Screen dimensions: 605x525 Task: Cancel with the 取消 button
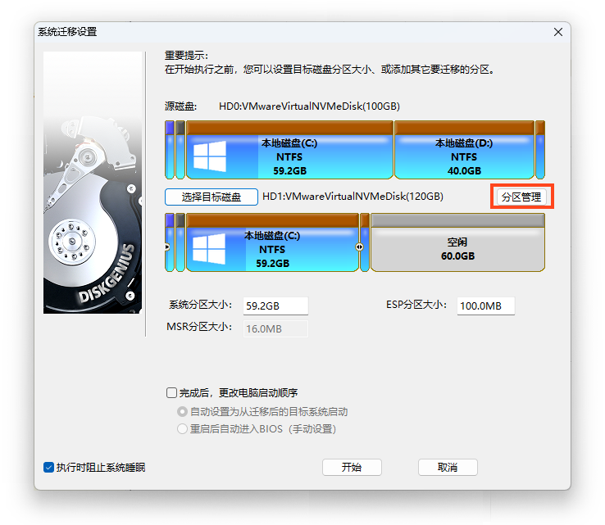click(448, 467)
